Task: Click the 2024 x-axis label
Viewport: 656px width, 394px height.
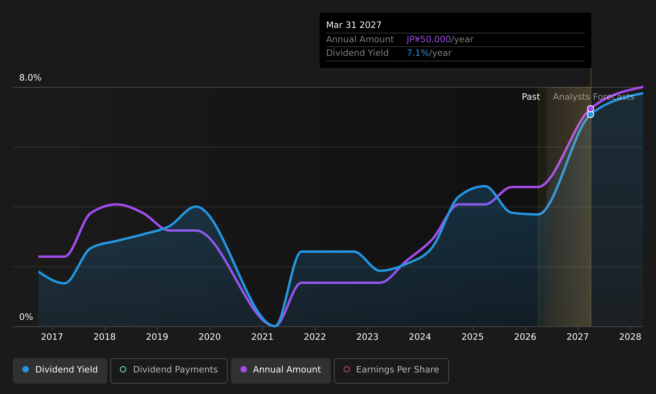Action: point(420,337)
